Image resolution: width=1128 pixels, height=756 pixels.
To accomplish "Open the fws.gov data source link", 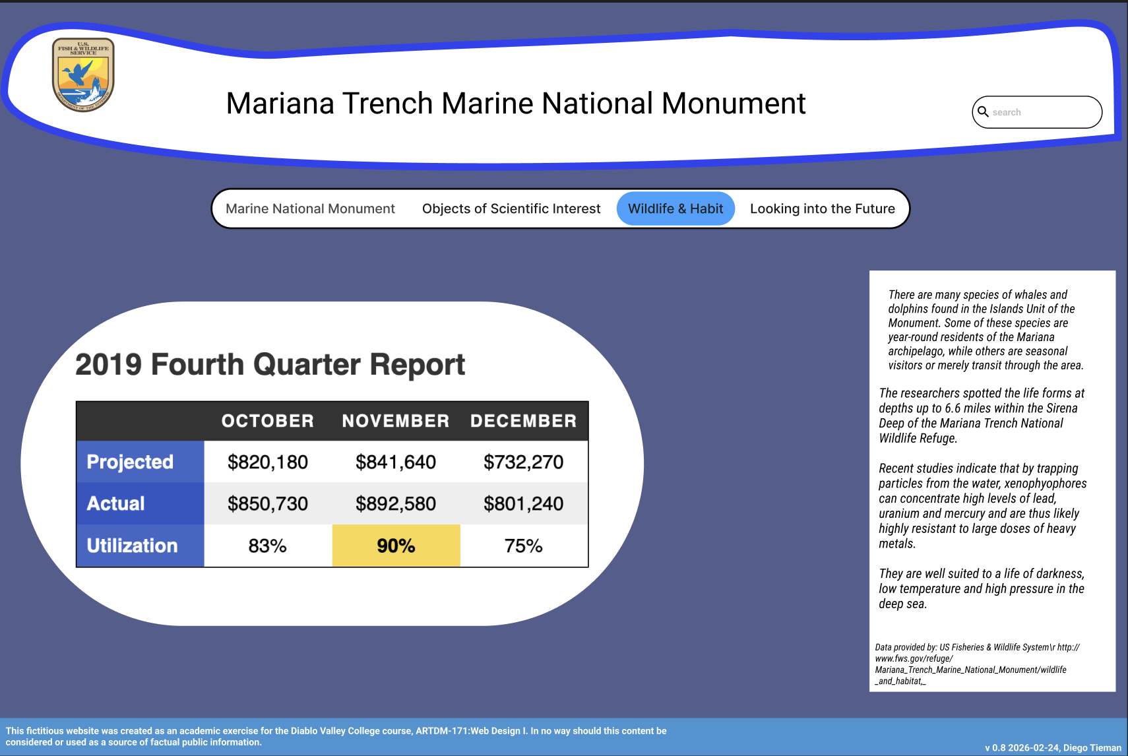I will click(x=970, y=664).
